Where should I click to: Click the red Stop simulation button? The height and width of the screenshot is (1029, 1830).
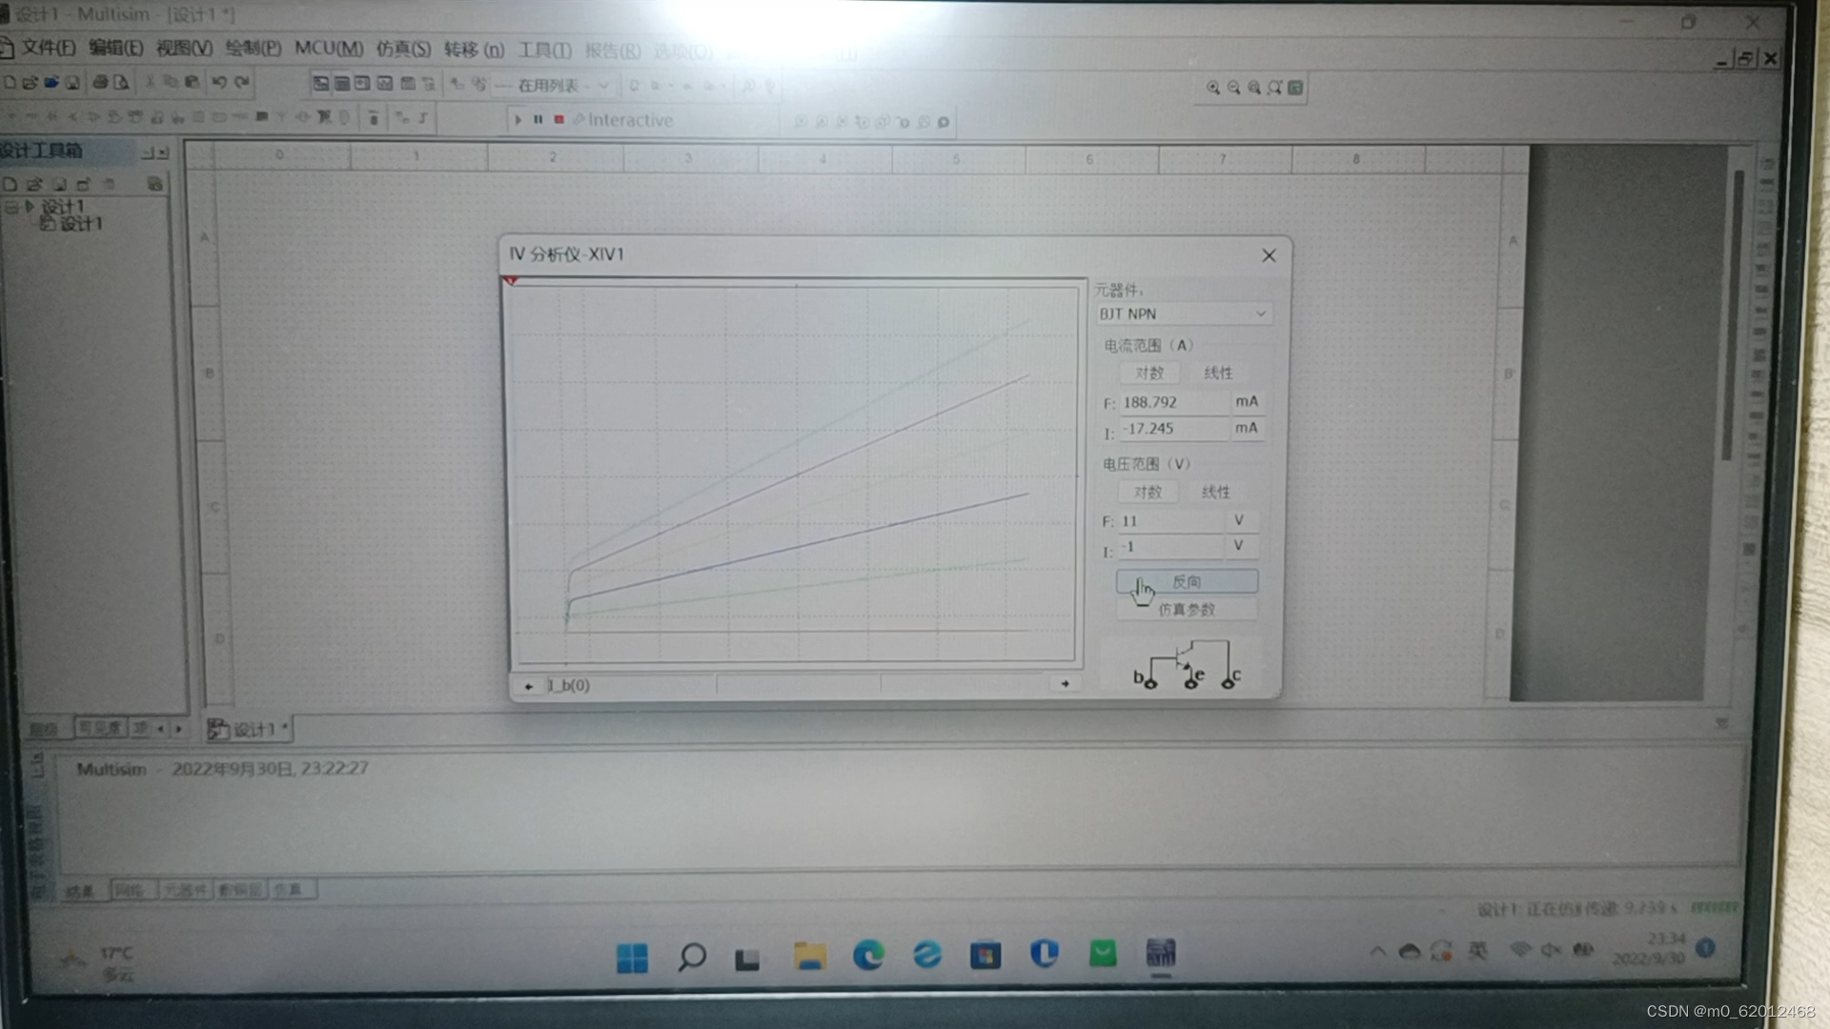(x=559, y=120)
